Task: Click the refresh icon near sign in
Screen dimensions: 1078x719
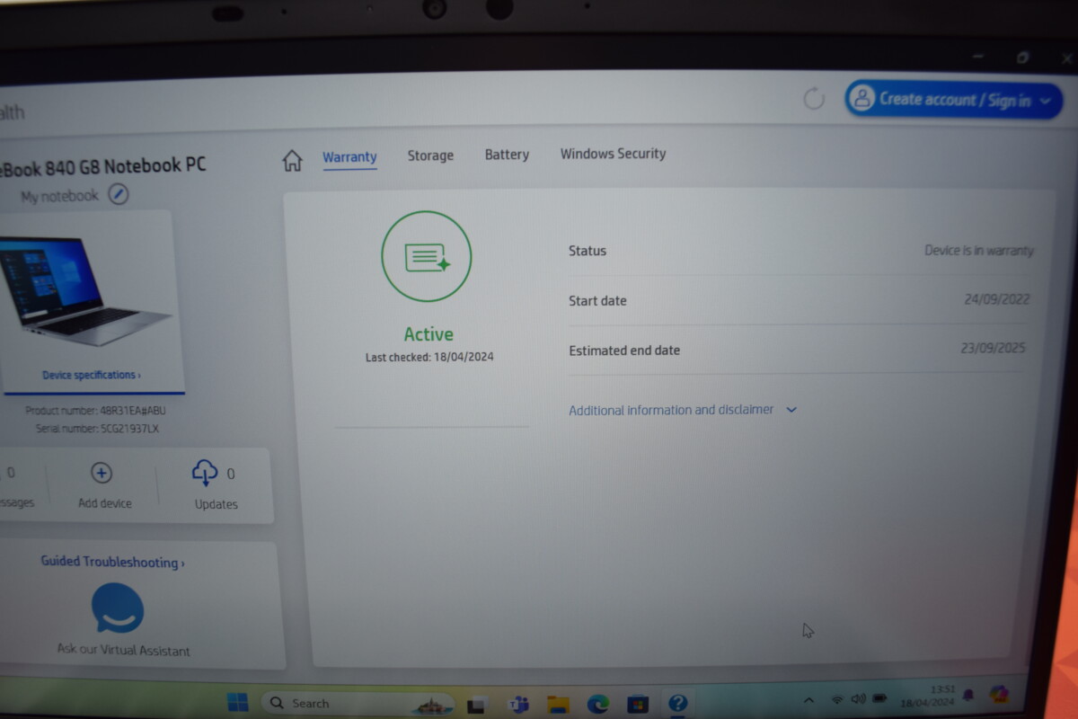Action: [814, 99]
